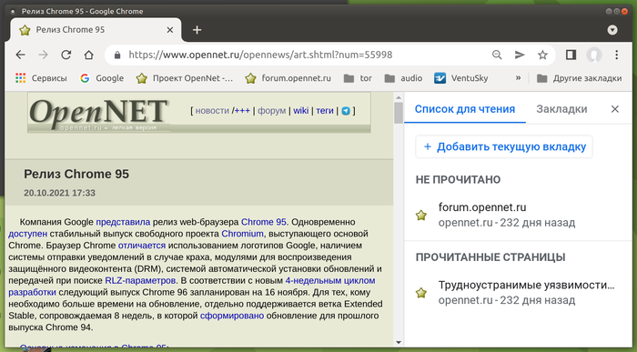637x352 pixels.
Task: Follow the представила link
Action: (123, 222)
